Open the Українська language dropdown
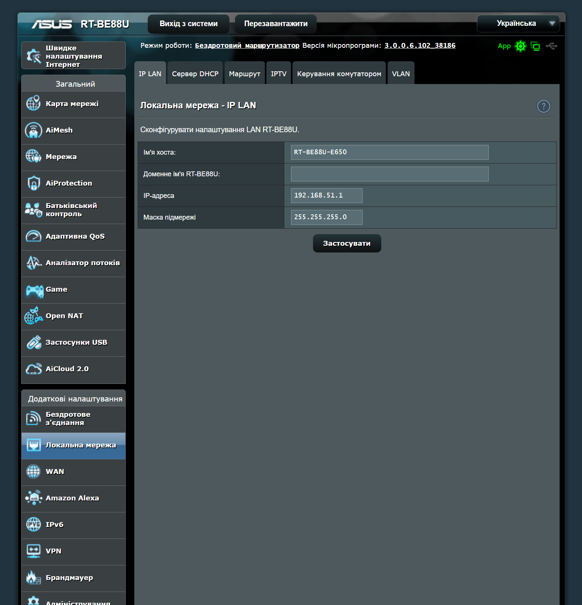This screenshot has width=582, height=605. click(518, 23)
